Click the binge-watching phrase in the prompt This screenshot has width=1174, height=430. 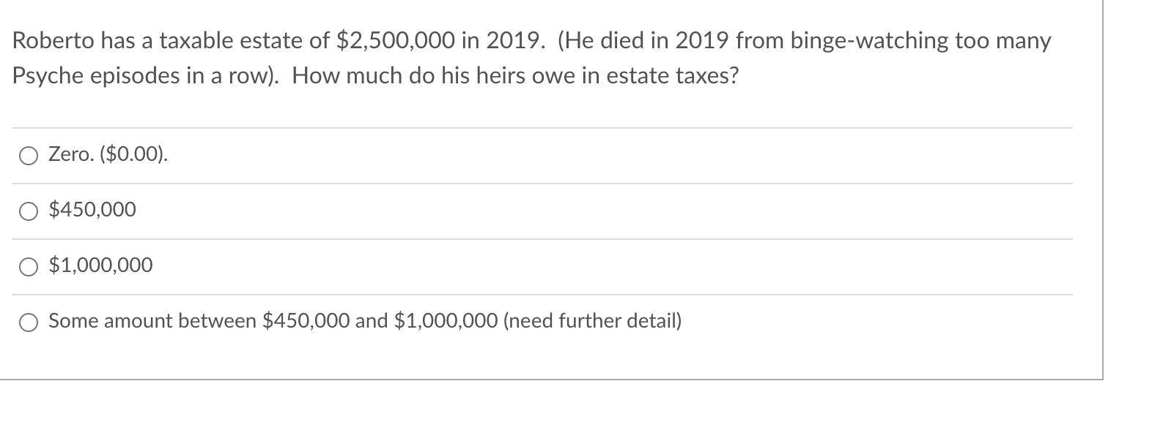868,41
